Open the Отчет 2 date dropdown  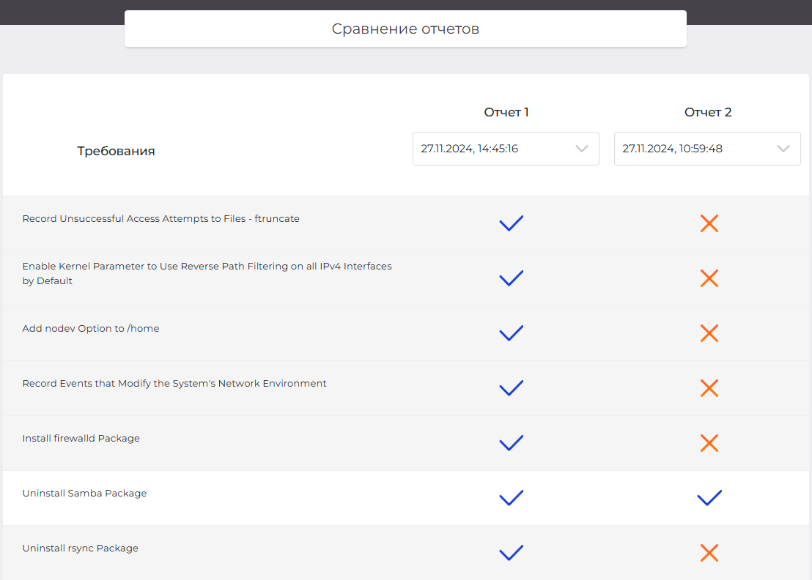click(707, 149)
